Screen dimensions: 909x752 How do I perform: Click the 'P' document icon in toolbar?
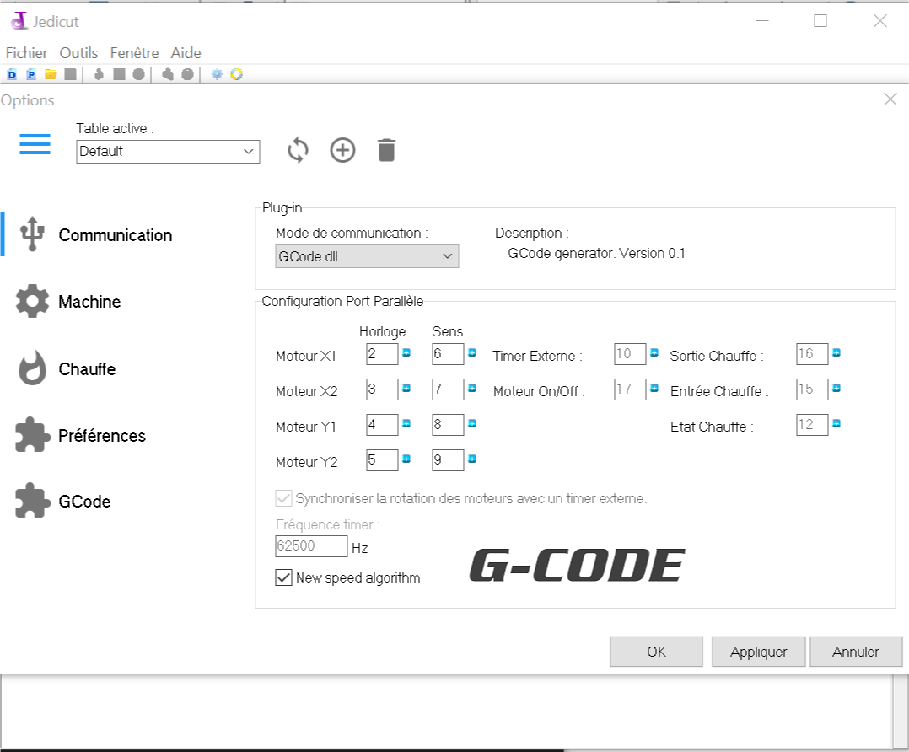[31, 74]
